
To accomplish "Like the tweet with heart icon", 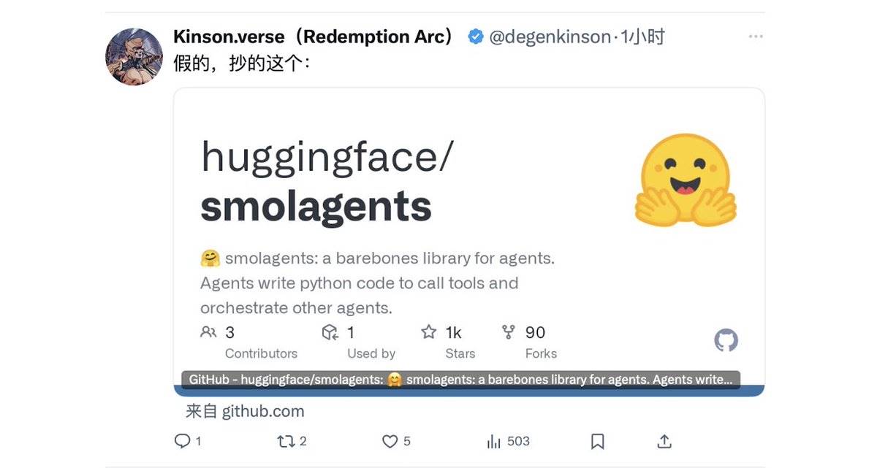I will [x=390, y=441].
